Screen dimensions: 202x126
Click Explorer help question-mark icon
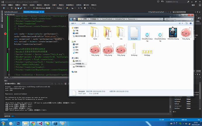point(191,23)
